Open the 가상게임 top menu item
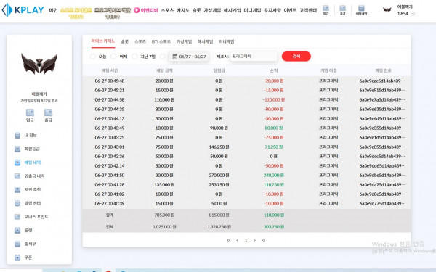 212,10
